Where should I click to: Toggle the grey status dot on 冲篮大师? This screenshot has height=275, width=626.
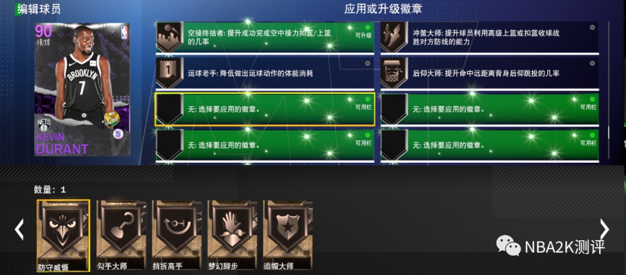[592, 27]
